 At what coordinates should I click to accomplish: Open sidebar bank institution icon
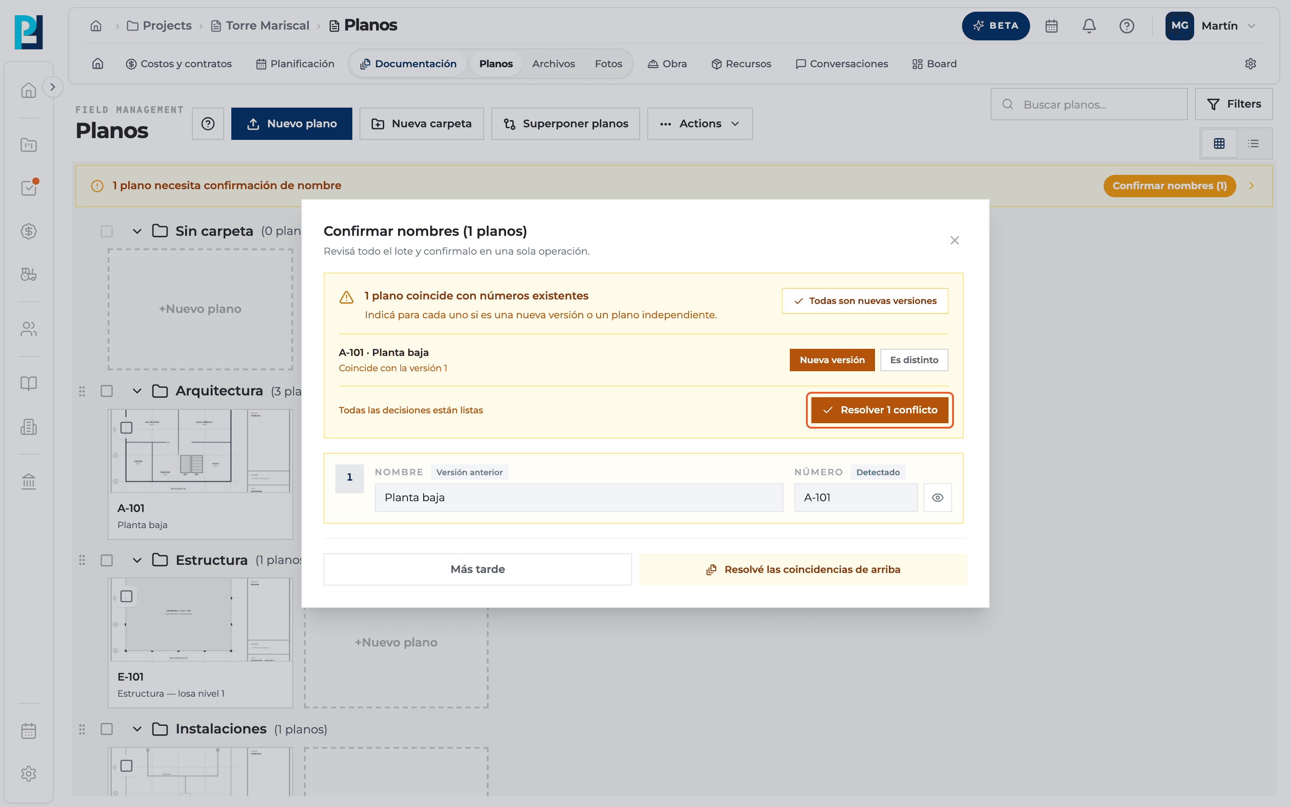coord(29,482)
